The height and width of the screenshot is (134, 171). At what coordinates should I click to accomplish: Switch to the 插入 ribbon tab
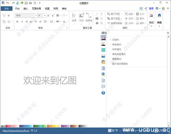[26, 9]
